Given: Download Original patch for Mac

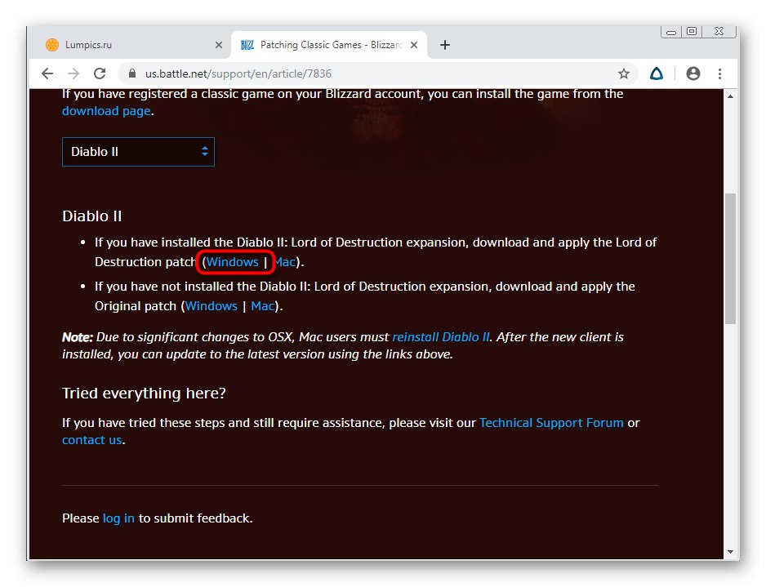Looking at the screenshot, I should pos(263,306).
